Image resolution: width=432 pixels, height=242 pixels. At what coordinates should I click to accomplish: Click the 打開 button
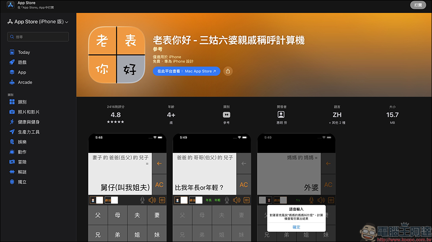(x=418, y=5)
